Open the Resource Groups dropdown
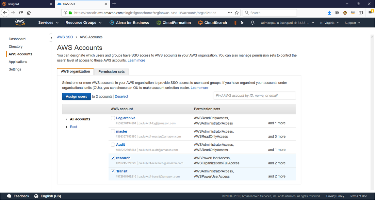The width and height of the screenshot is (375, 200). (x=84, y=23)
